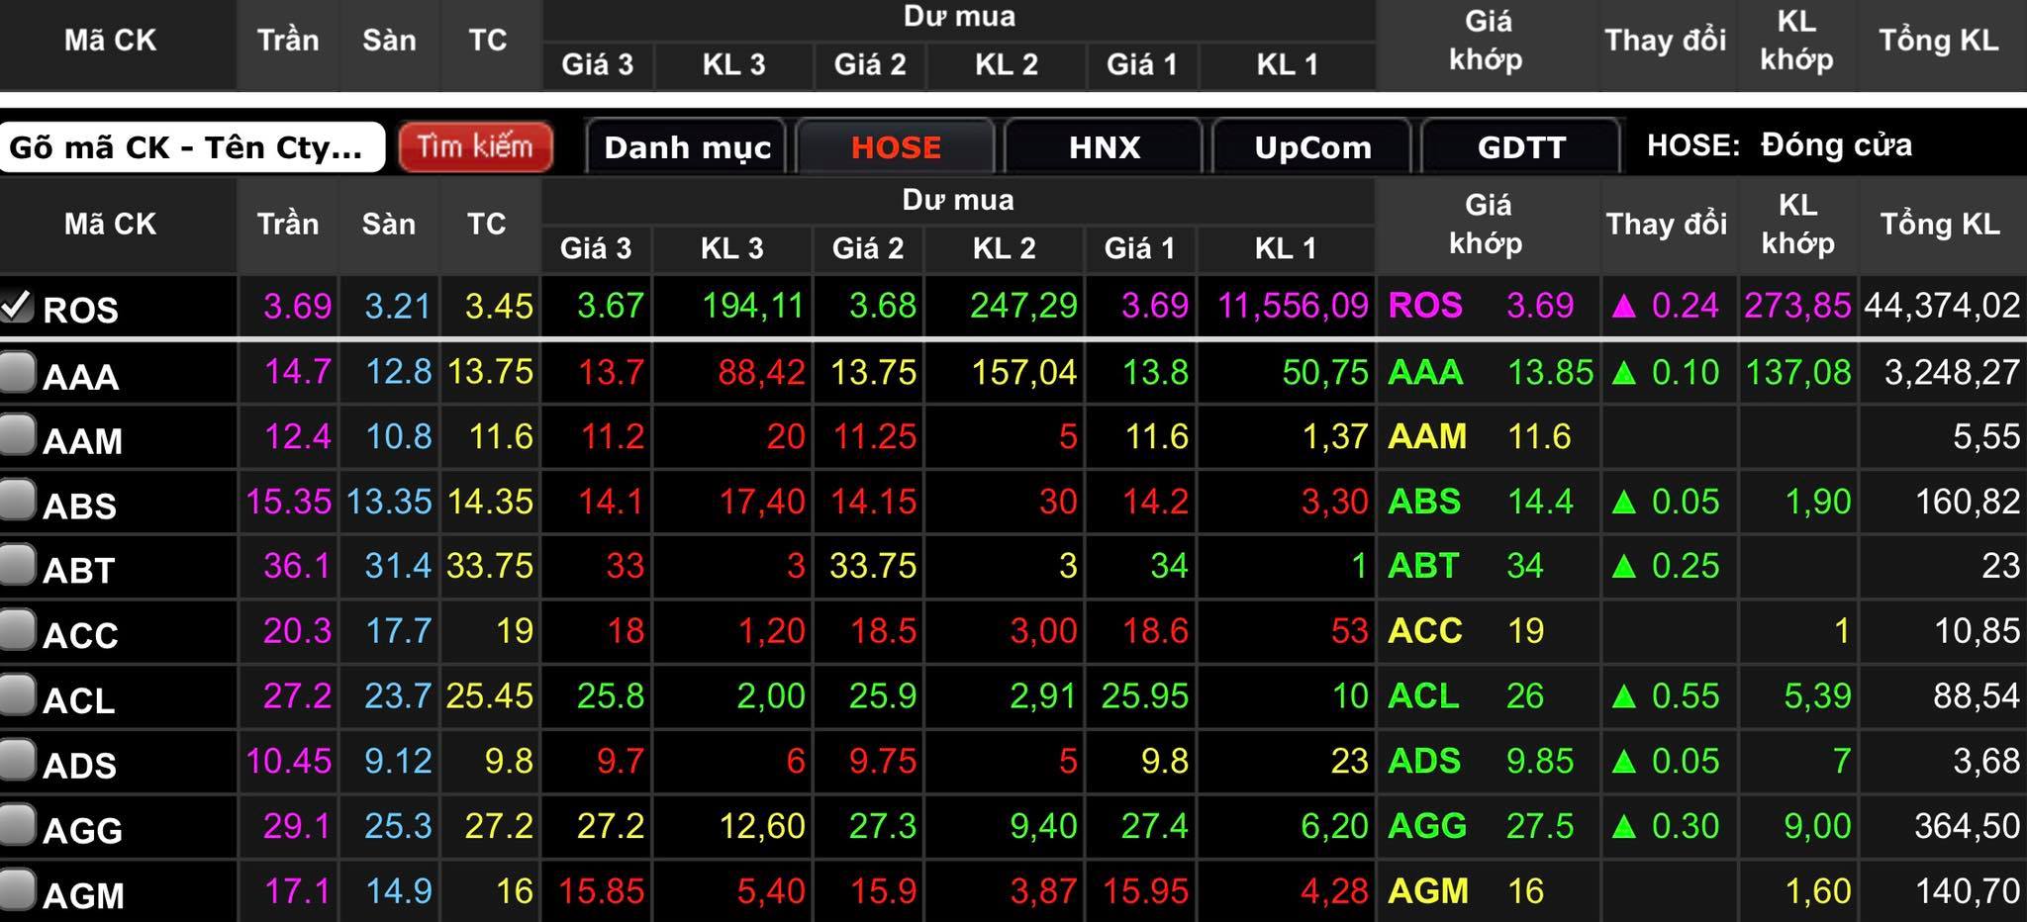This screenshot has width=2027, height=922.
Task: Click ABT ticker in the Mã CK column
Action: [x=78, y=571]
